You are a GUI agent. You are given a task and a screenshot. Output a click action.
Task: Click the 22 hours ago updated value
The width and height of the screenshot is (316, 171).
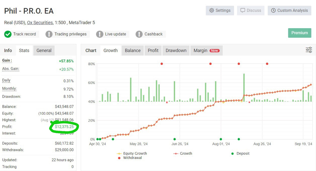click(63, 160)
